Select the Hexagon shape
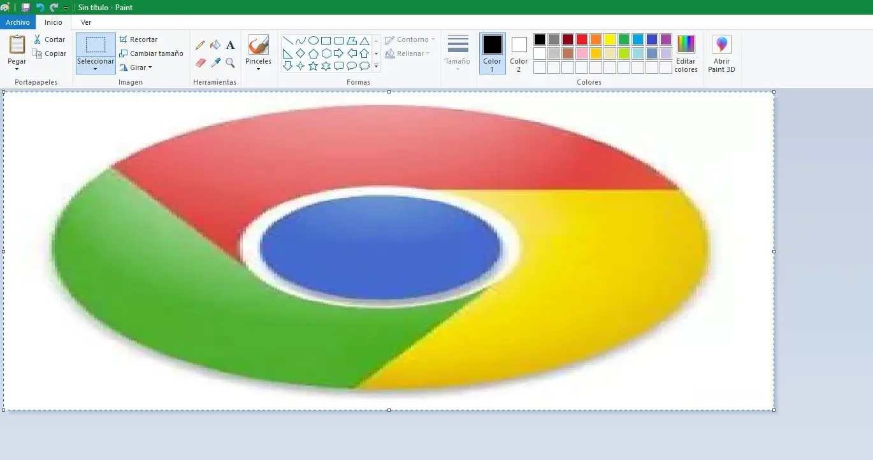Image resolution: width=873 pixels, height=460 pixels. point(326,53)
